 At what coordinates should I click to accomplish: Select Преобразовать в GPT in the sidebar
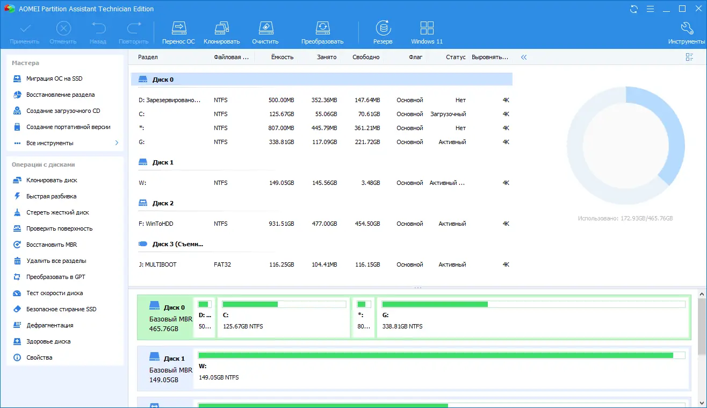[x=48, y=277]
